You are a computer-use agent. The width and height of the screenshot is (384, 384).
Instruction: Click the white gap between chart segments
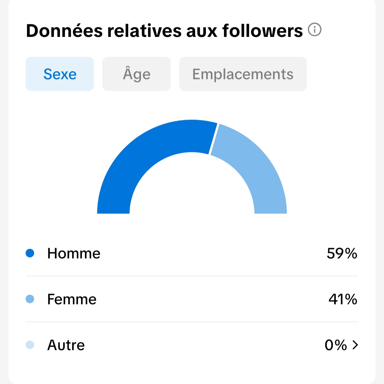pyautogui.click(x=213, y=139)
